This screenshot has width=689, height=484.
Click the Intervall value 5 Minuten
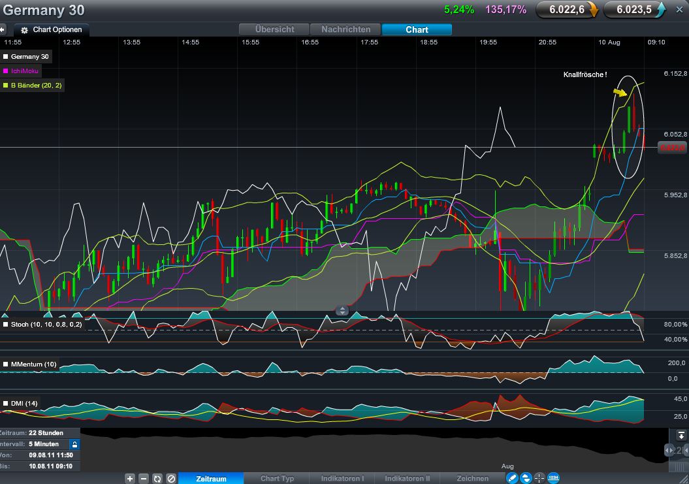click(x=44, y=444)
